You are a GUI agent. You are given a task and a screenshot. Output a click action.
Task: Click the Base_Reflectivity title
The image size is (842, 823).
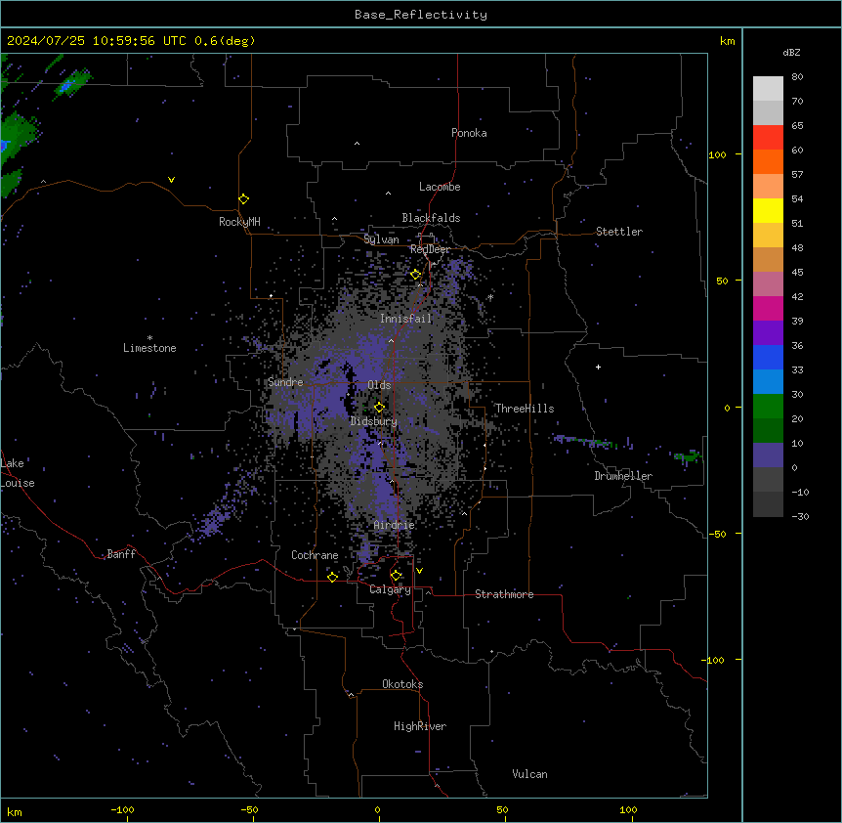pos(421,15)
